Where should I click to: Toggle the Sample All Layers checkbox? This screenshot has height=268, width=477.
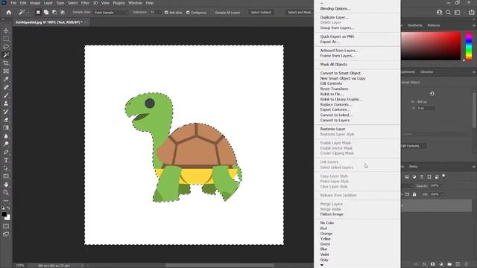[x=212, y=13]
